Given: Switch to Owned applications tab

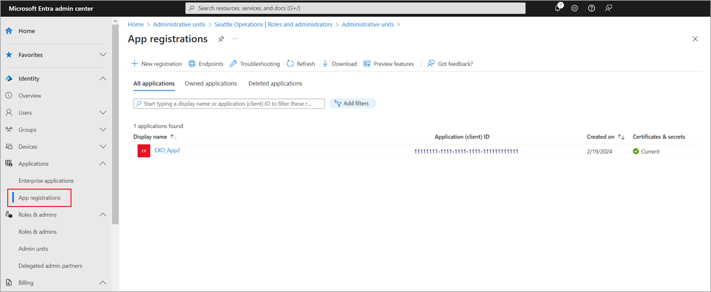Looking at the screenshot, I should coord(211,84).
